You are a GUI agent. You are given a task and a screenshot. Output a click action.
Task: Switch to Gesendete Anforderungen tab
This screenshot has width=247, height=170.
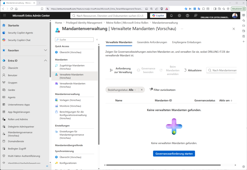pos(152,42)
